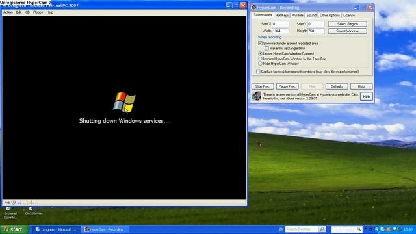Open the Action menu in Virtual PC
The image size is (416, 234).
(8, 12)
